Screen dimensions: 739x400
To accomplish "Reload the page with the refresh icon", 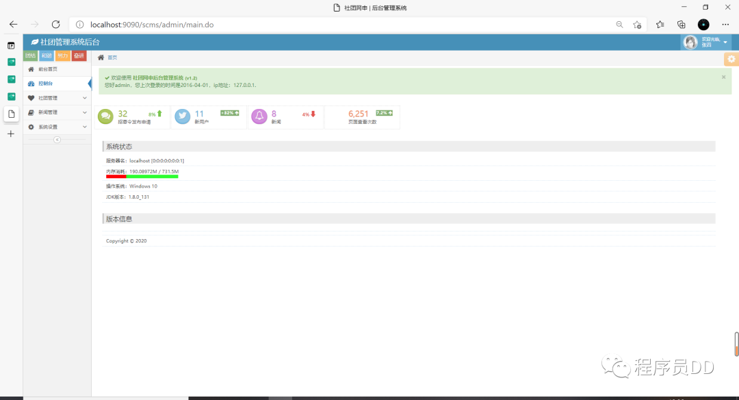I will 55,25.
